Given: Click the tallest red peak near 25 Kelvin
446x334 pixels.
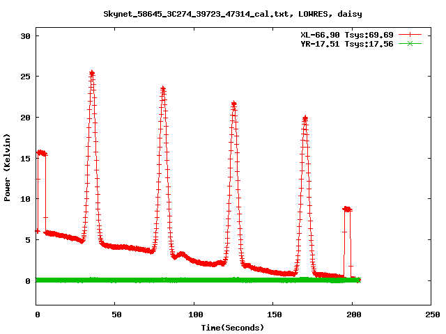Looking at the screenshot, I should [x=92, y=73].
